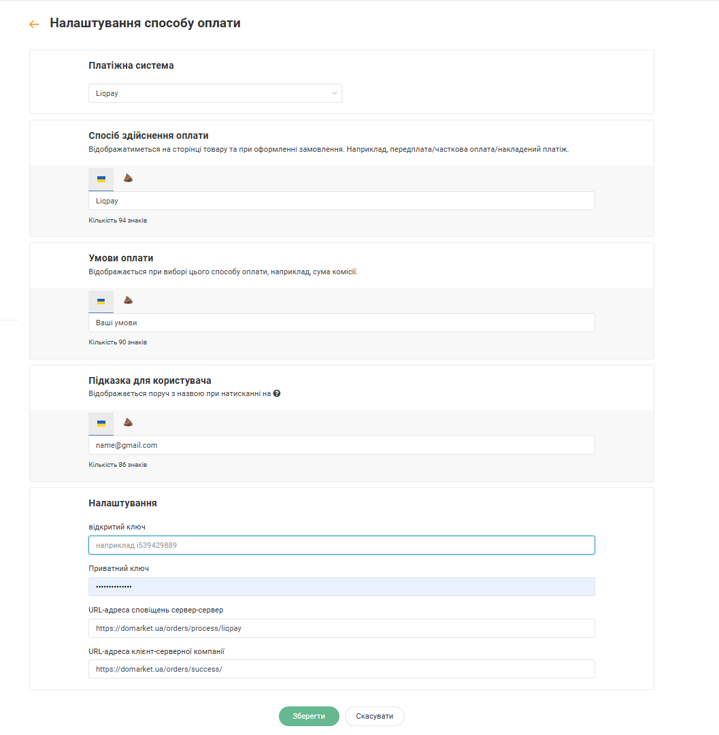Click the URL-адреса сповіщень сервер-сервер field

pos(341,628)
